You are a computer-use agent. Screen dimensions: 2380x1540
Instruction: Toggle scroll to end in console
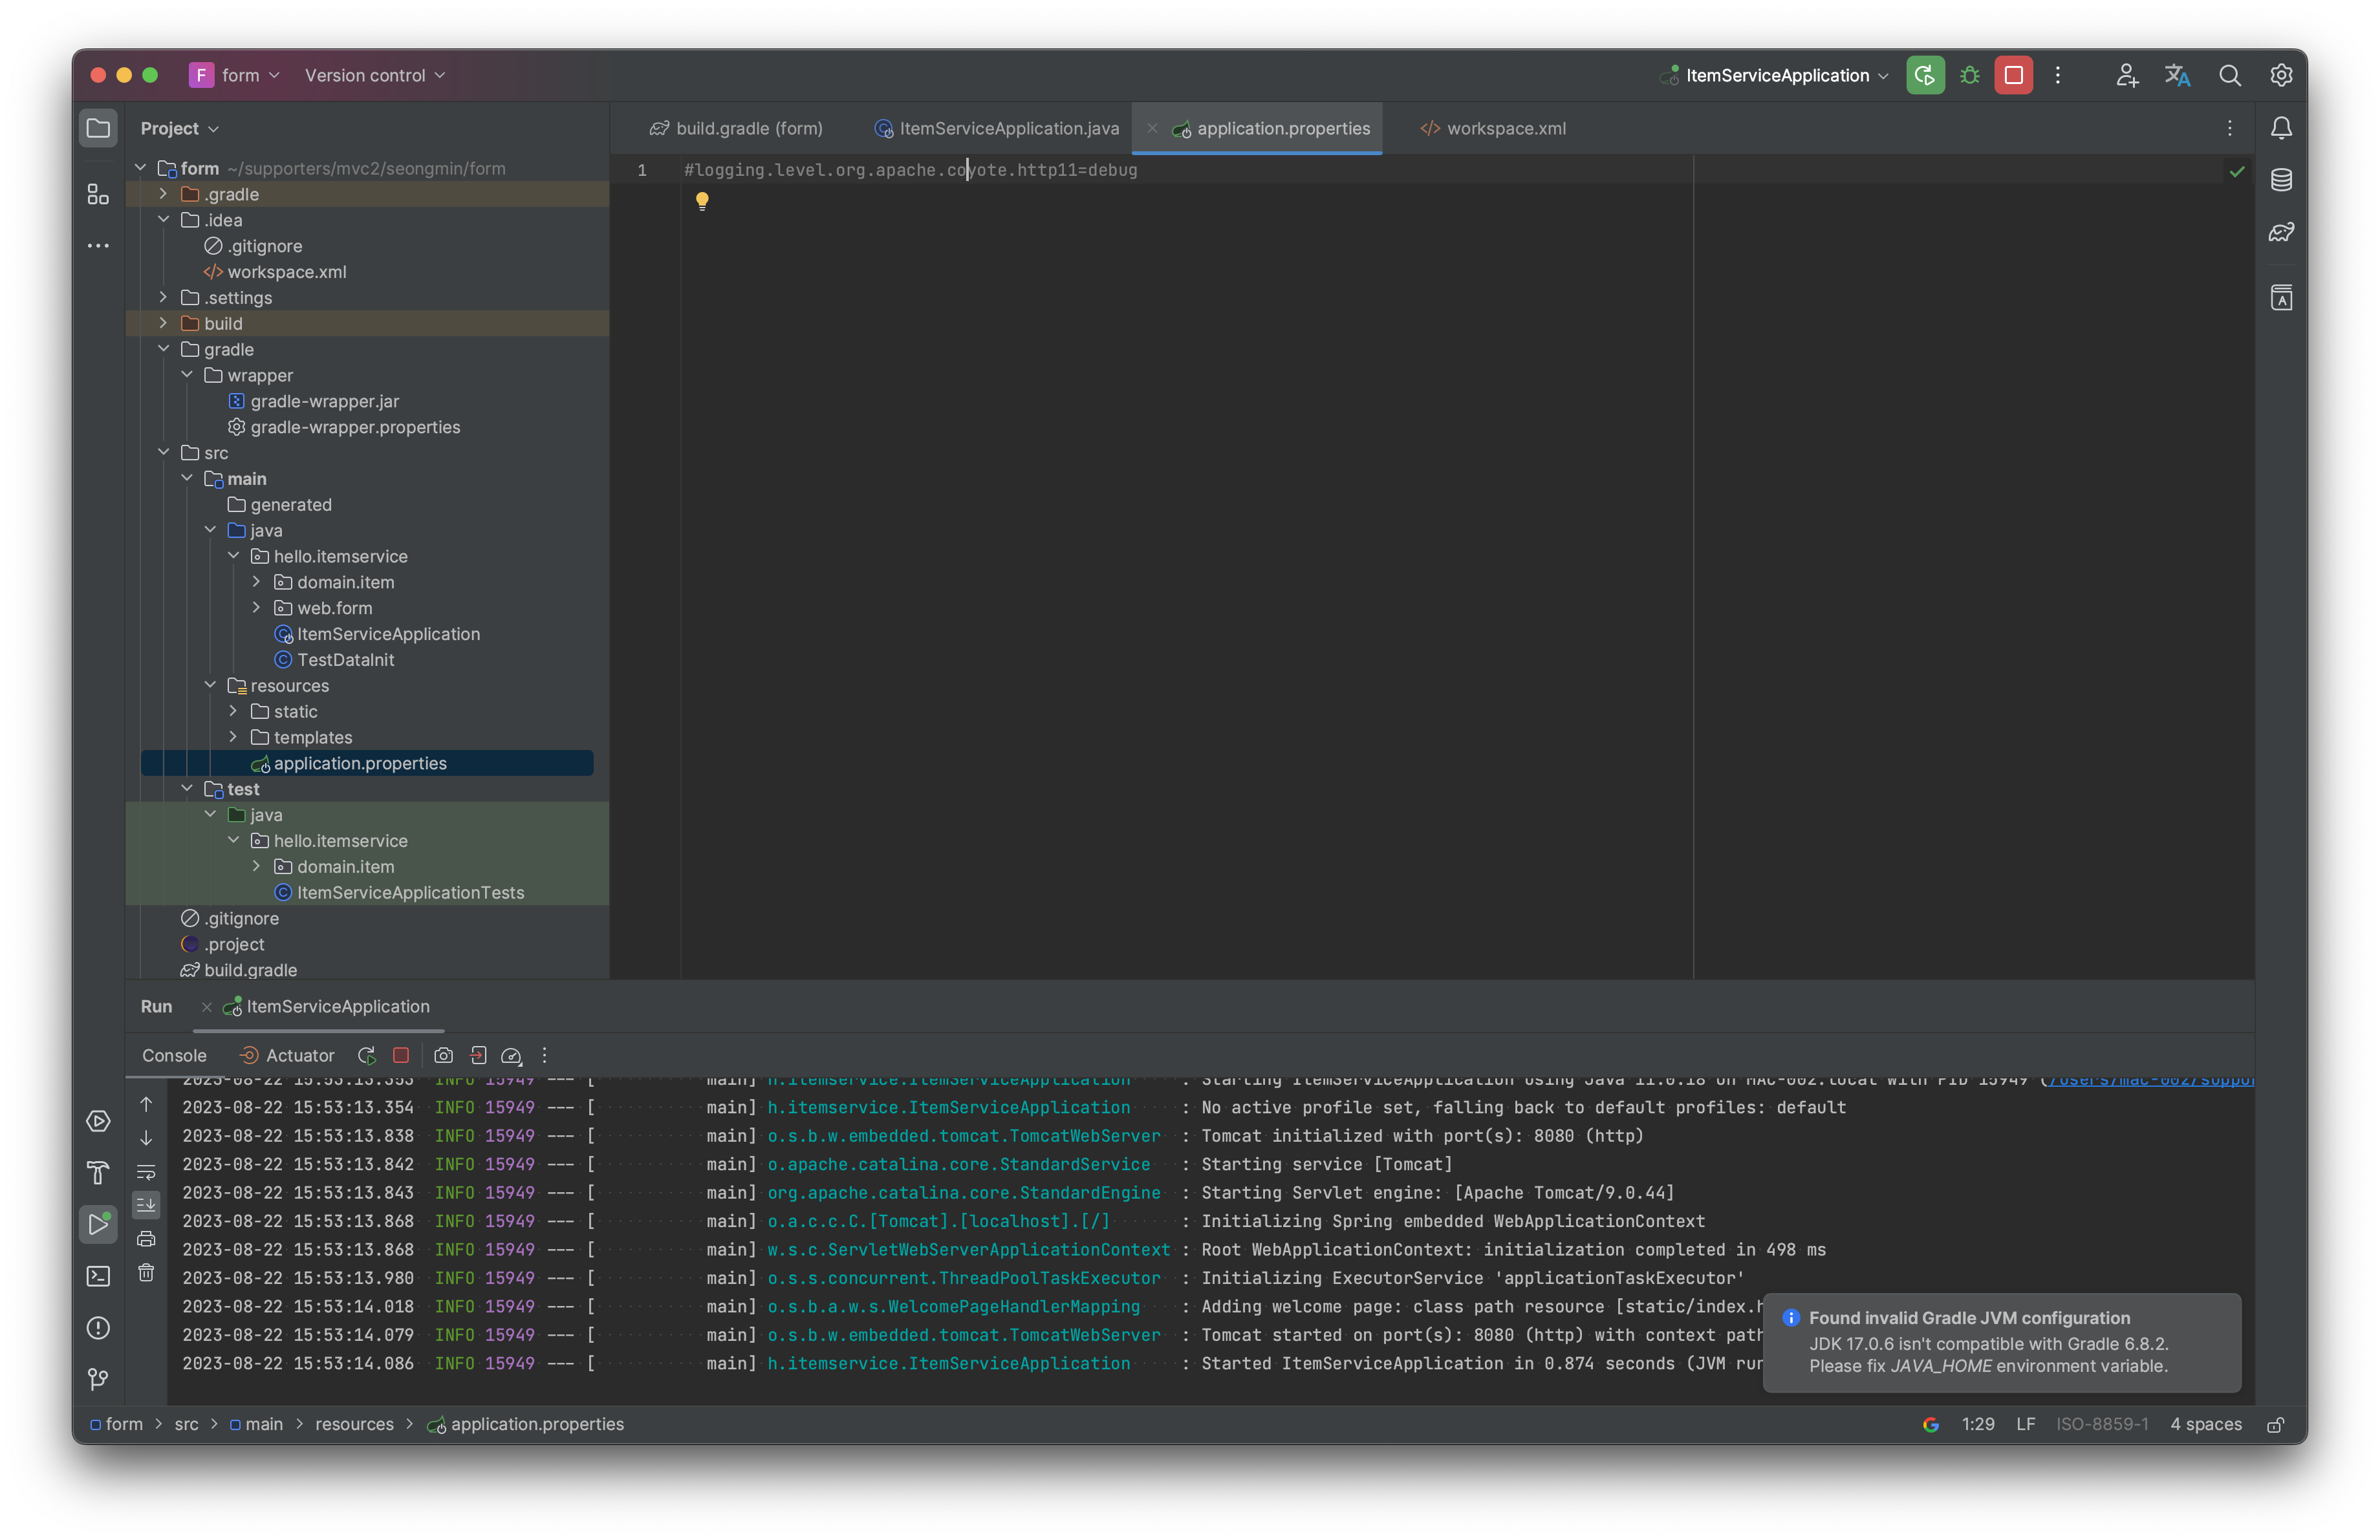tap(146, 1205)
